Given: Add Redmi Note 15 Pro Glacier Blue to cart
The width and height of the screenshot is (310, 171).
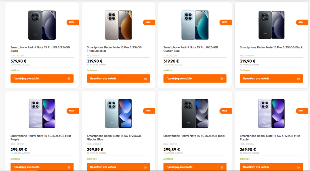Looking at the screenshot, I should pyautogui.click(x=195, y=79).
